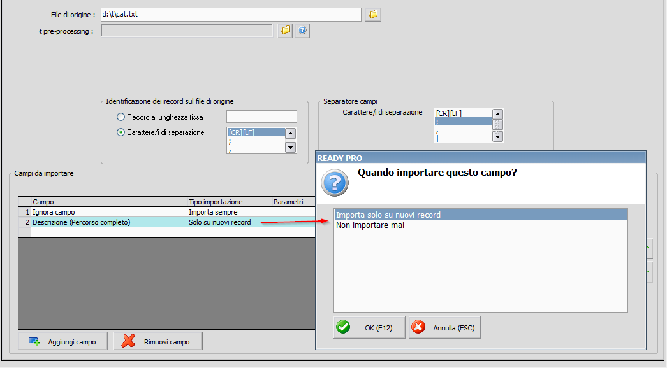Cancel with Annulla (ESC) button
The image size is (667, 368).
(444, 328)
